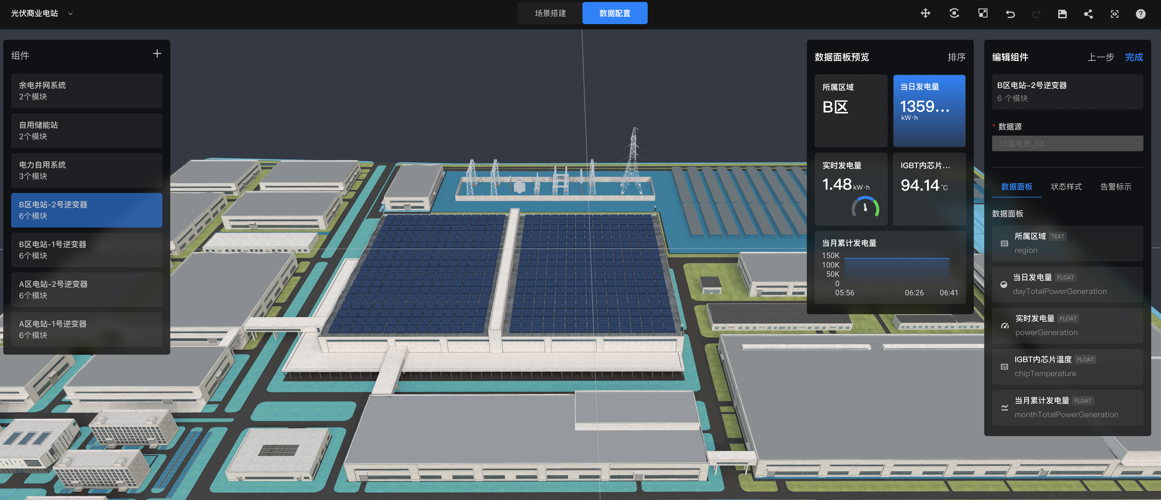Switch to the 数据配置 tab
This screenshot has width=1161, height=500.
pyautogui.click(x=615, y=13)
